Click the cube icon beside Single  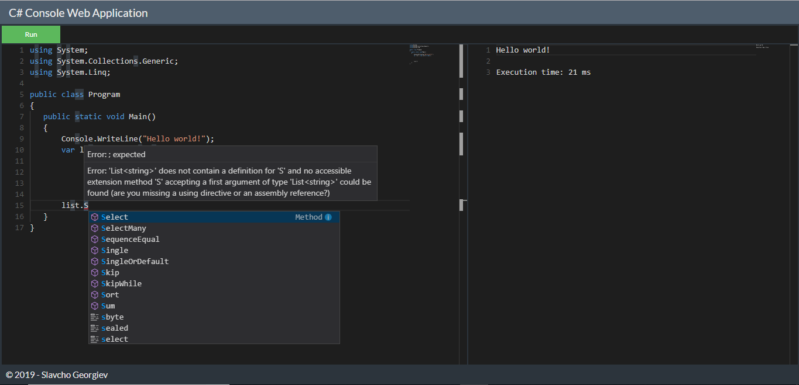point(95,251)
